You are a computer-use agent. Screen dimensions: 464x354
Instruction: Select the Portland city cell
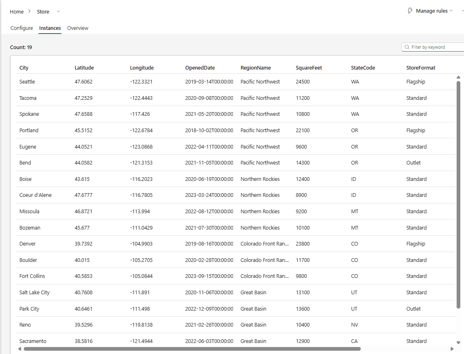tap(29, 131)
